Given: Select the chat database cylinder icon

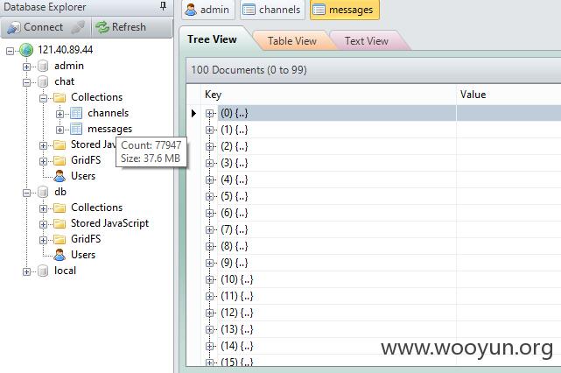Looking at the screenshot, I should [x=43, y=81].
